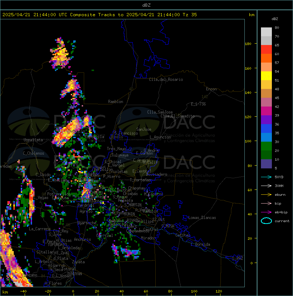The height and width of the screenshot is (296, 293).
Task: Click the 'Composite Tracks' header text
Action: click(93, 15)
